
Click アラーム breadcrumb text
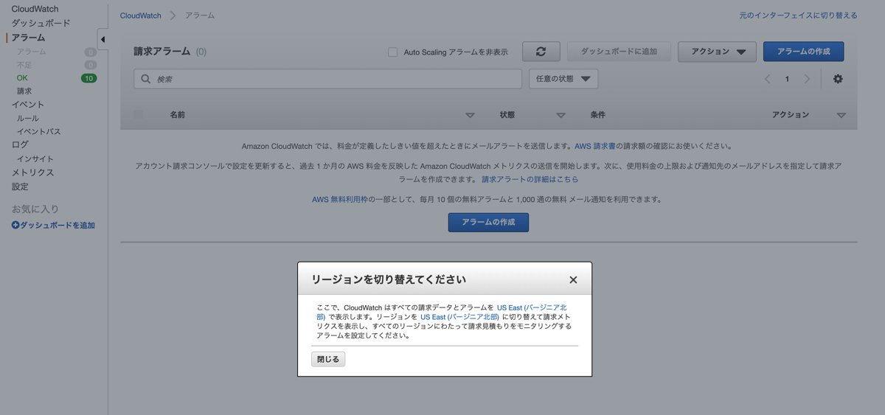pyautogui.click(x=200, y=15)
